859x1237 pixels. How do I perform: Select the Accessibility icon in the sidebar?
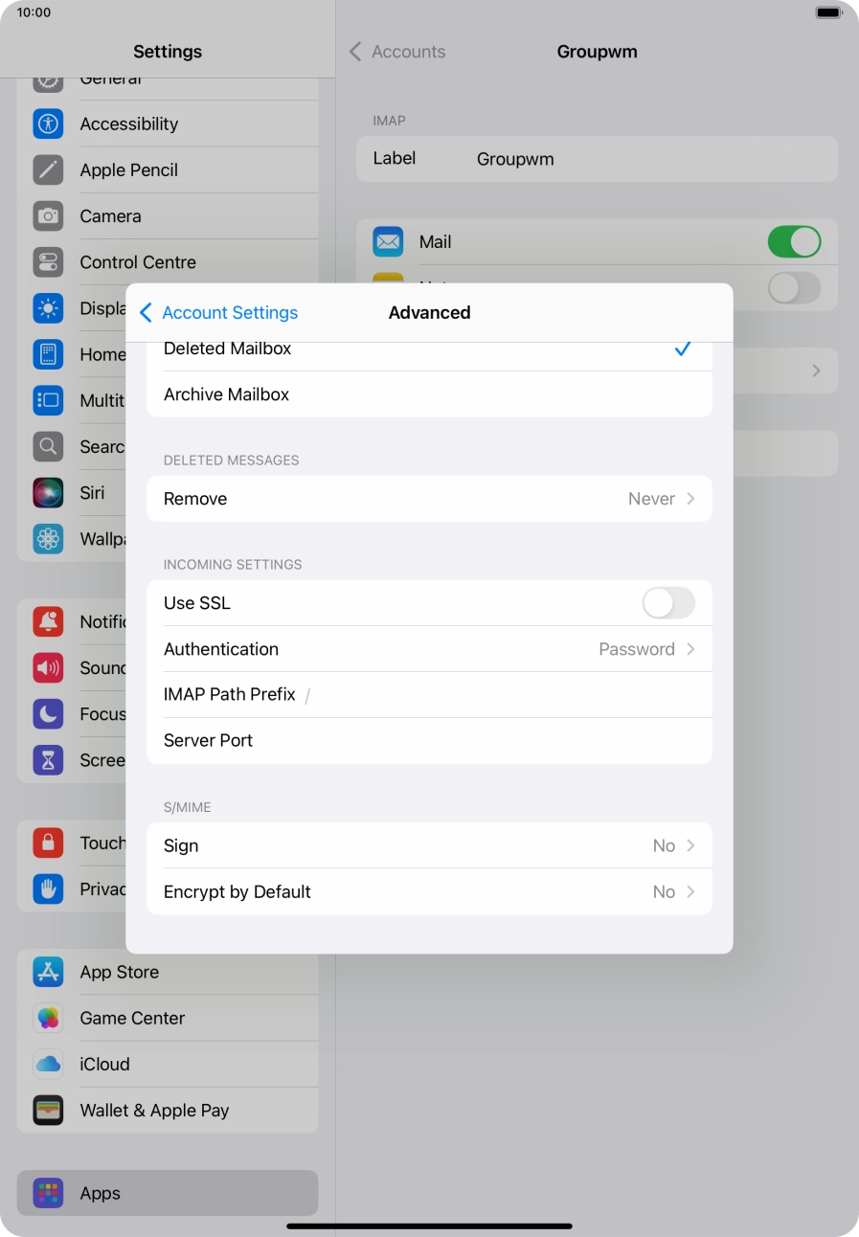pos(48,124)
